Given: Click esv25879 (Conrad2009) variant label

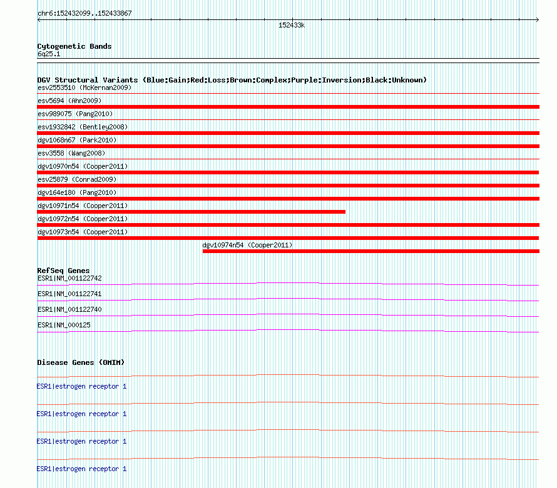Looking at the screenshot, I should pyautogui.click(x=77, y=179).
